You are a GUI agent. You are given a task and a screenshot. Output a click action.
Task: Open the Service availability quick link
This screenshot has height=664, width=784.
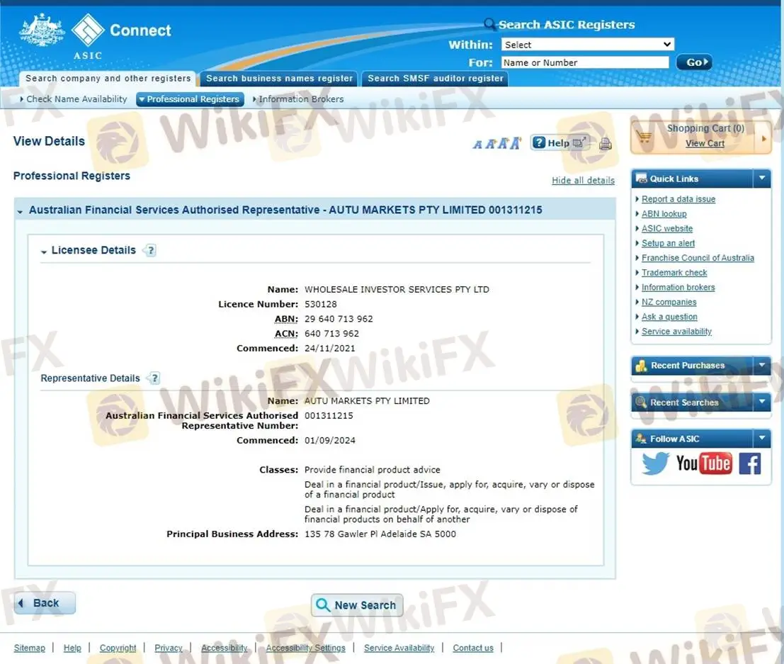coord(676,331)
